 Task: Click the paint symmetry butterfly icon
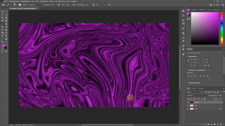pos(109,5)
